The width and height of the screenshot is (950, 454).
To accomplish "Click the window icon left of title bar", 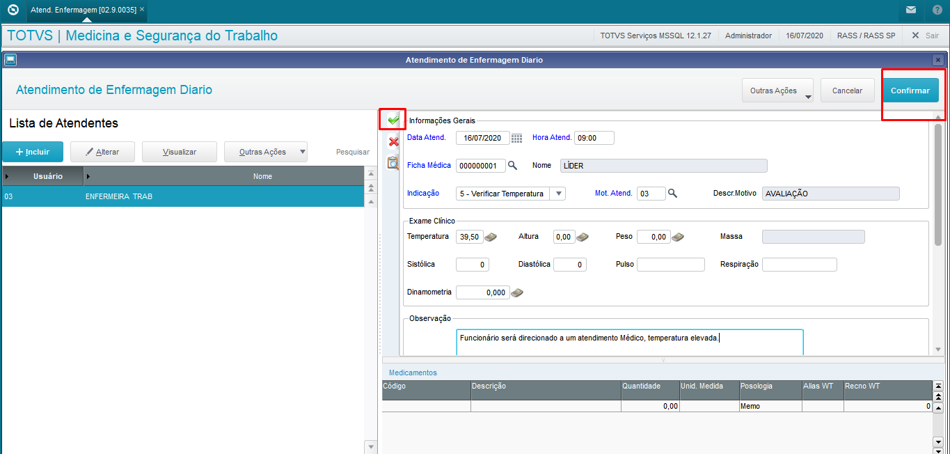I will click(x=10, y=60).
